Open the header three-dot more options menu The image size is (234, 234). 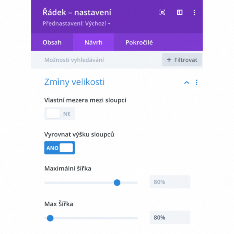[194, 13]
